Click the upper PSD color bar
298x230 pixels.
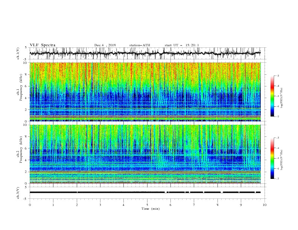tap(272, 96)
